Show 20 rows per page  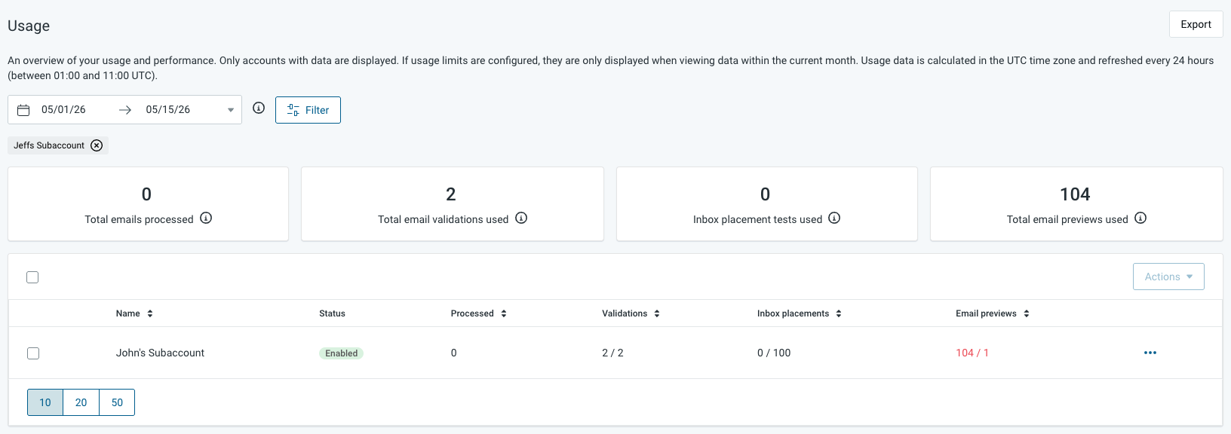click(x=81, y=402)
